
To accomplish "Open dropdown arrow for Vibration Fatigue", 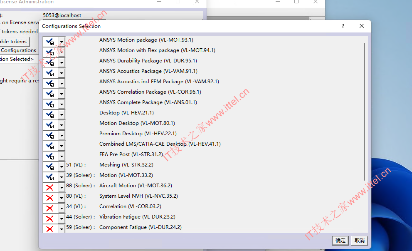I will tap(62, 219).
